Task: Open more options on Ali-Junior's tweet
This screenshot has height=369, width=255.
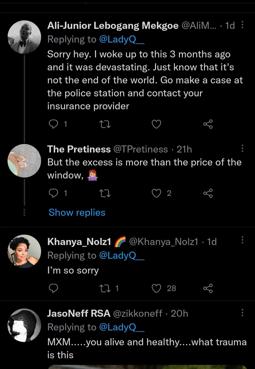Action: click(242, 25)
